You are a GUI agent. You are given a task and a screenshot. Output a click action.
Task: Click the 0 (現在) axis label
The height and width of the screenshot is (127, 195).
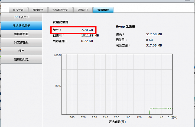click(172, 117)
